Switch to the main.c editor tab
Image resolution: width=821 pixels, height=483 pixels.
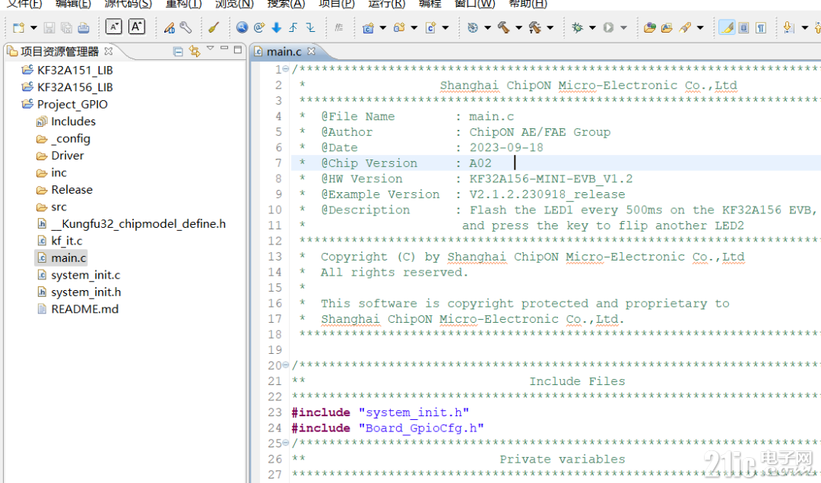coord(284,52)
